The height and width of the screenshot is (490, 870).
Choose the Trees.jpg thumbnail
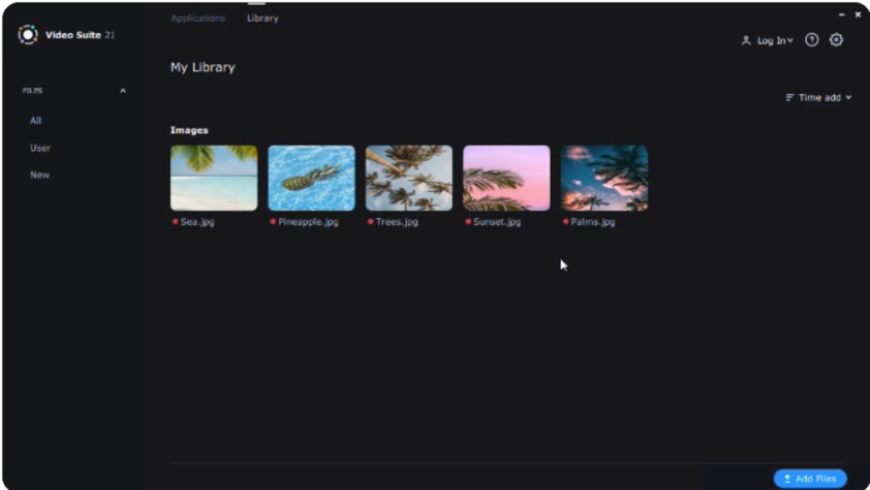click(x=409, y=177)
